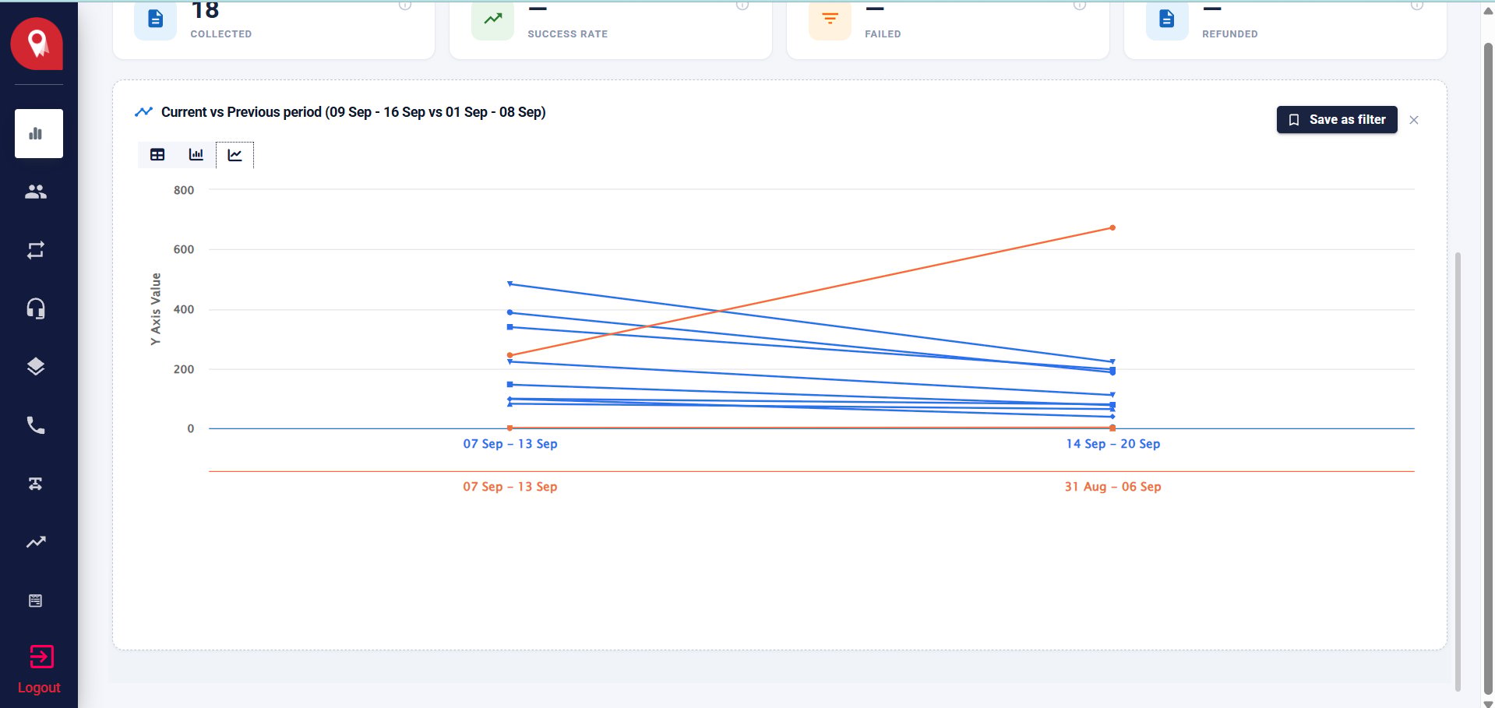The height and width of the screenshot is (708, 1495).
Task: Click the blue '14 Sep – 20 Sep' axis label
Action: coord(1112,444)
